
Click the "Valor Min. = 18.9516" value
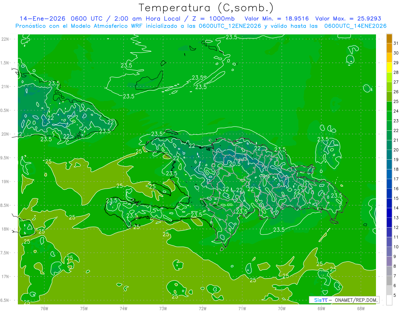click(277, 19)
